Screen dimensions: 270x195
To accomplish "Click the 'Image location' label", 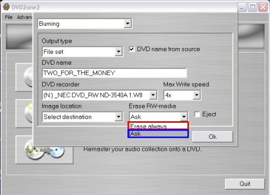I will tap(62, 106).
